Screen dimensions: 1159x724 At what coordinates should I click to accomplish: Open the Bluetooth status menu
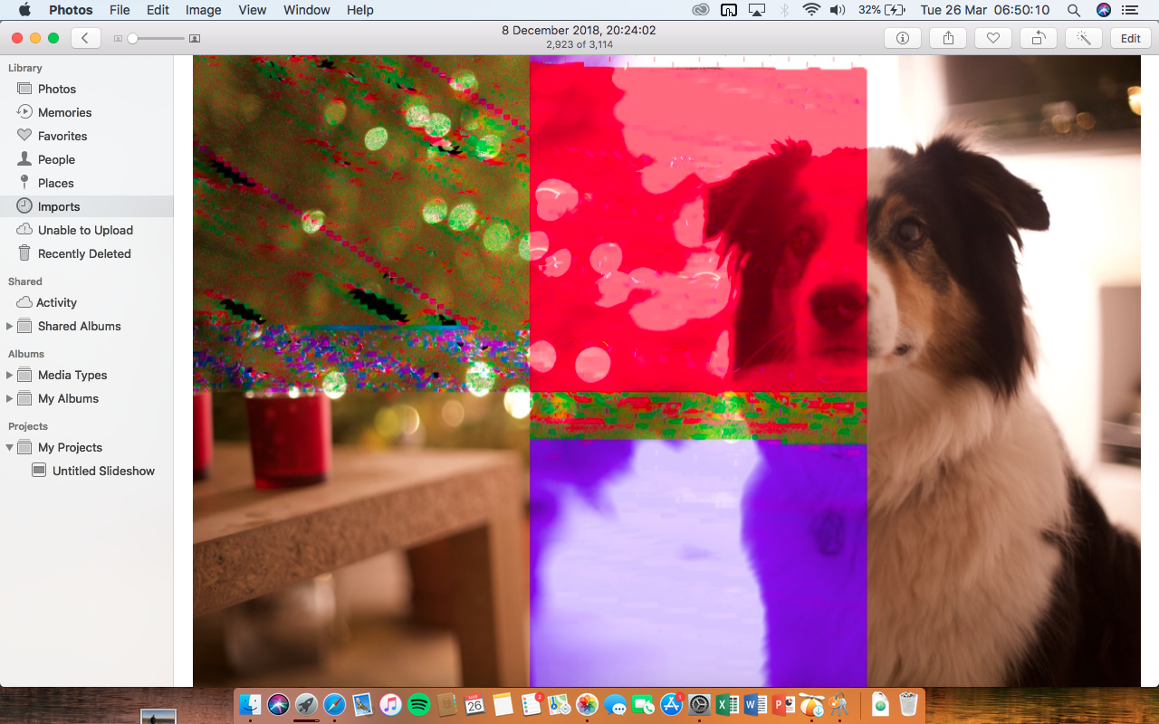pyautogui.click(x=785, y=10)
